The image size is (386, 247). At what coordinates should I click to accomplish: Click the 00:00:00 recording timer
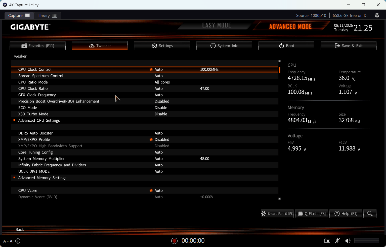pos(193,241)
